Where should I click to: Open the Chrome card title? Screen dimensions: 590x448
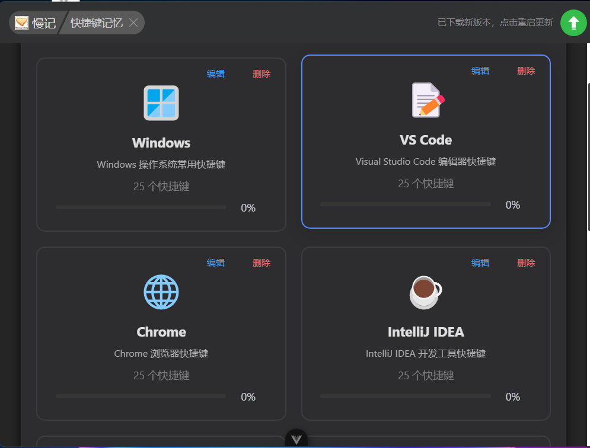(x=161, y=332)
